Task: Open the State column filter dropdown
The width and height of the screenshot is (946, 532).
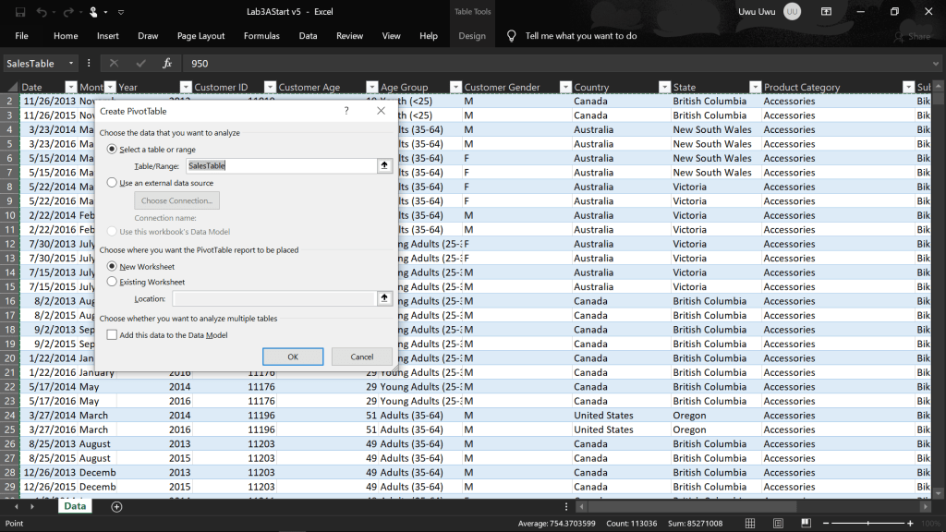Action: pos(664,88)
